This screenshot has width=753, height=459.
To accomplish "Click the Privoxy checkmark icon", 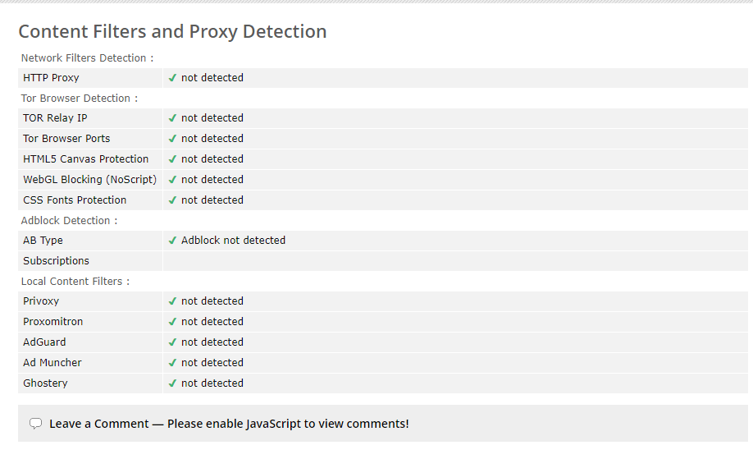I will (x=172, y=301).
